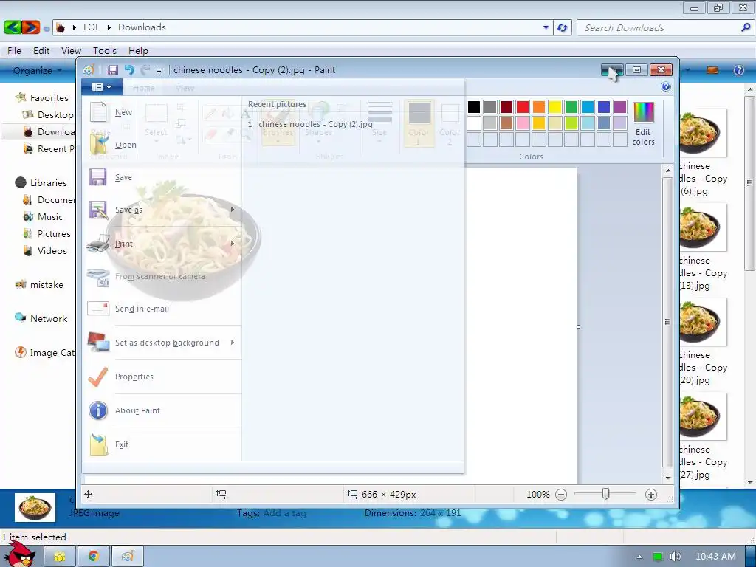Open the Explorer Edit menu
The image size is (756, 567).
[x=41, y=51]
